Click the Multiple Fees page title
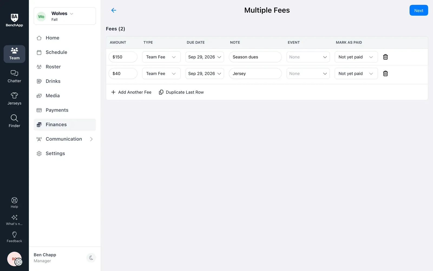433x271 pixels. [267, 10]
